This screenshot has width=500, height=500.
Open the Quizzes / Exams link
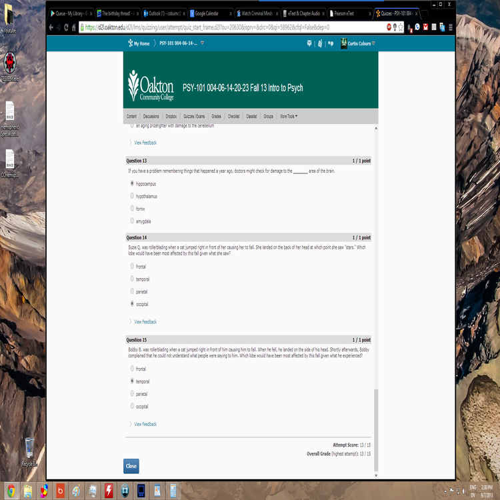pos(194,116)
